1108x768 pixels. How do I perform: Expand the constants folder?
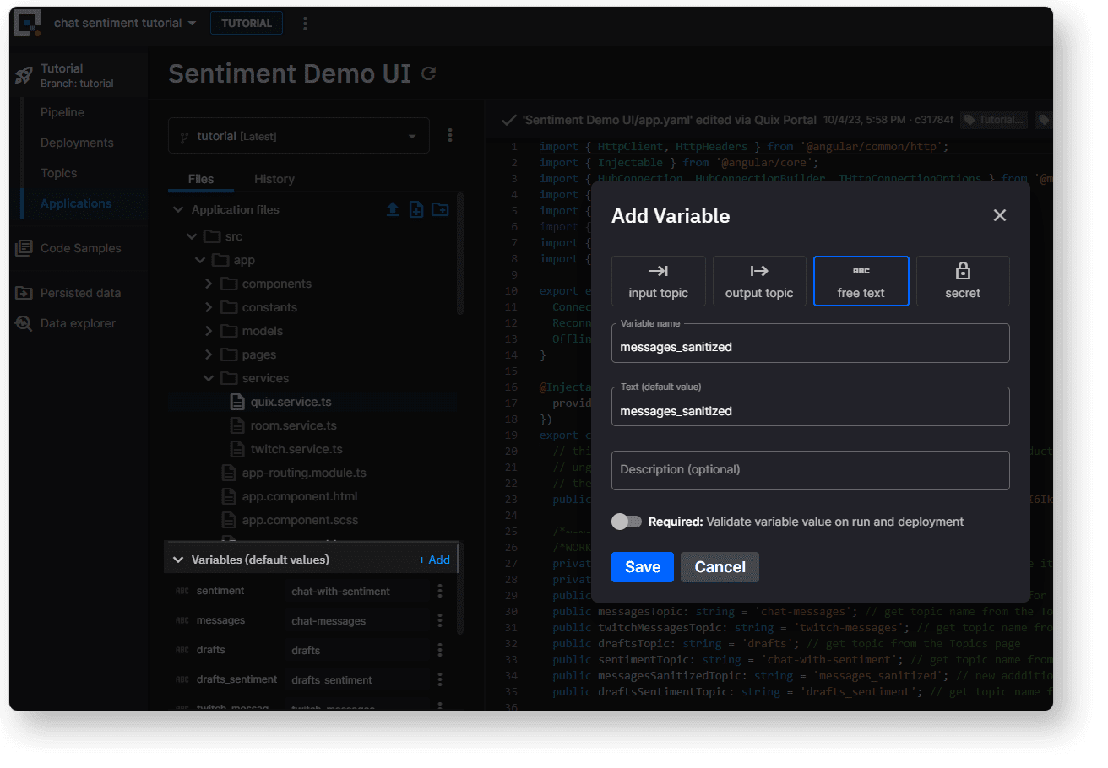click(x=209, y=307)
